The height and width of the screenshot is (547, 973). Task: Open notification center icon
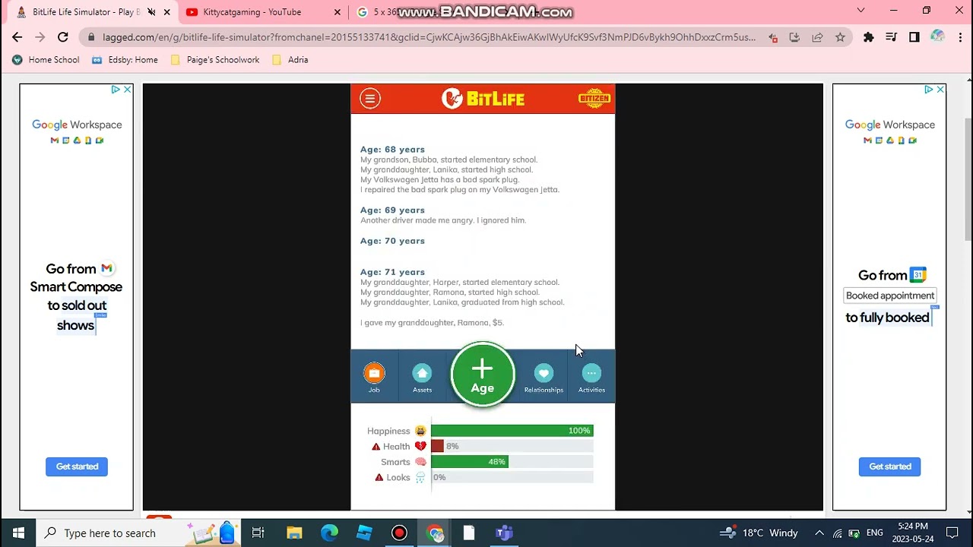click(x=952, y=533)
